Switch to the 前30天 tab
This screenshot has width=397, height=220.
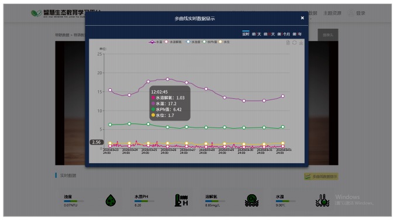click(x=269, y=34)
